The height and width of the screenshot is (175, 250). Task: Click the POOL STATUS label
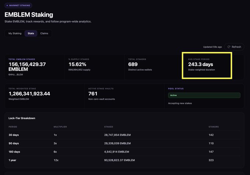[176, 89]
